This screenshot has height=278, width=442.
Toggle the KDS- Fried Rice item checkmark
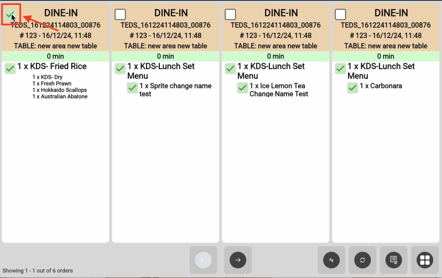click(x=10, y=69)
